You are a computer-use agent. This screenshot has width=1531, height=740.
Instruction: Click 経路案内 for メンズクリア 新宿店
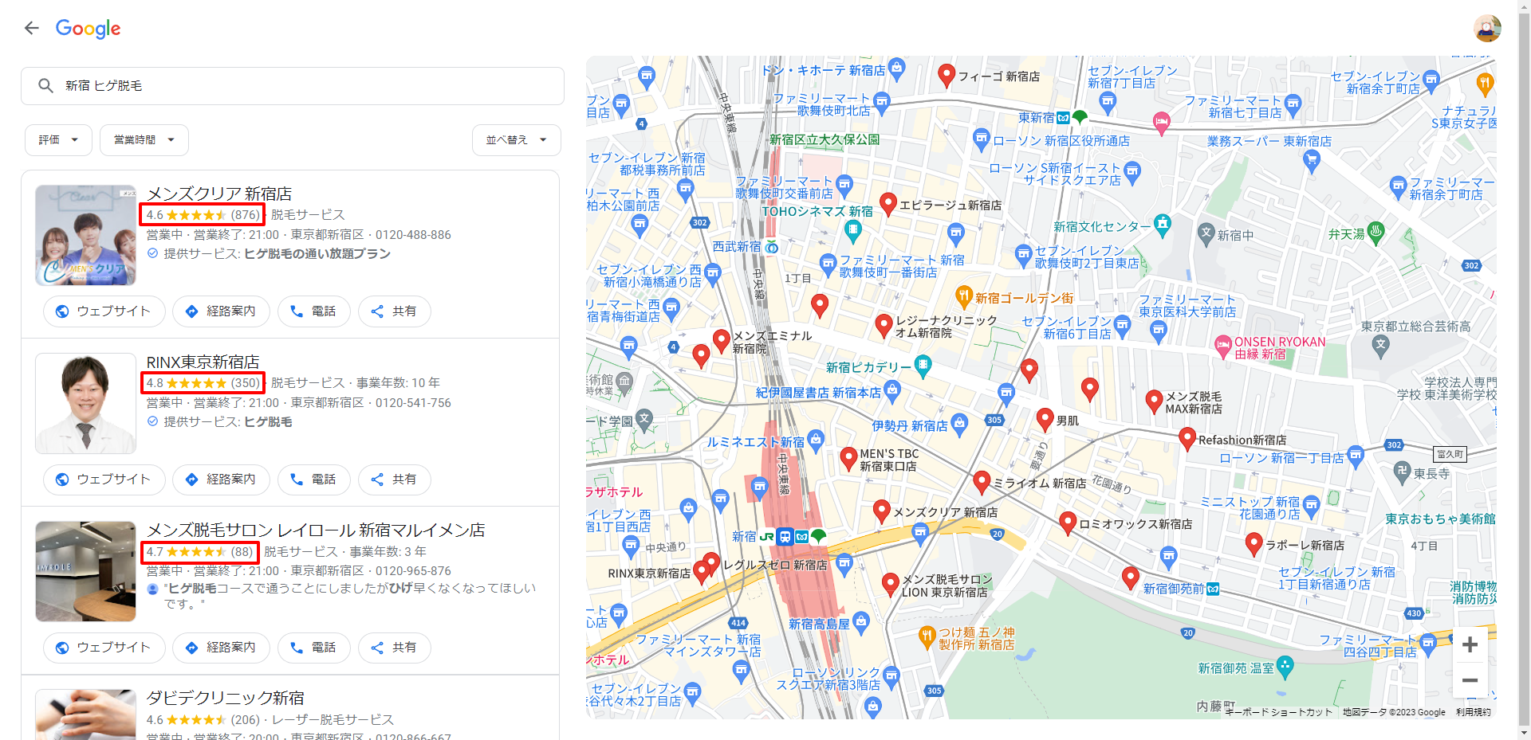pyautogui.click(x=221, y=311)
